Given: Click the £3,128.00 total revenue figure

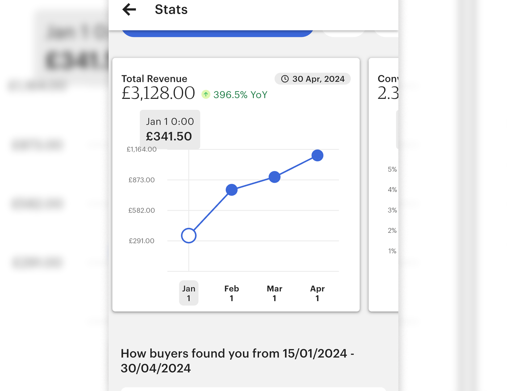Looking at the screenshot, I should tap(158, 93).
